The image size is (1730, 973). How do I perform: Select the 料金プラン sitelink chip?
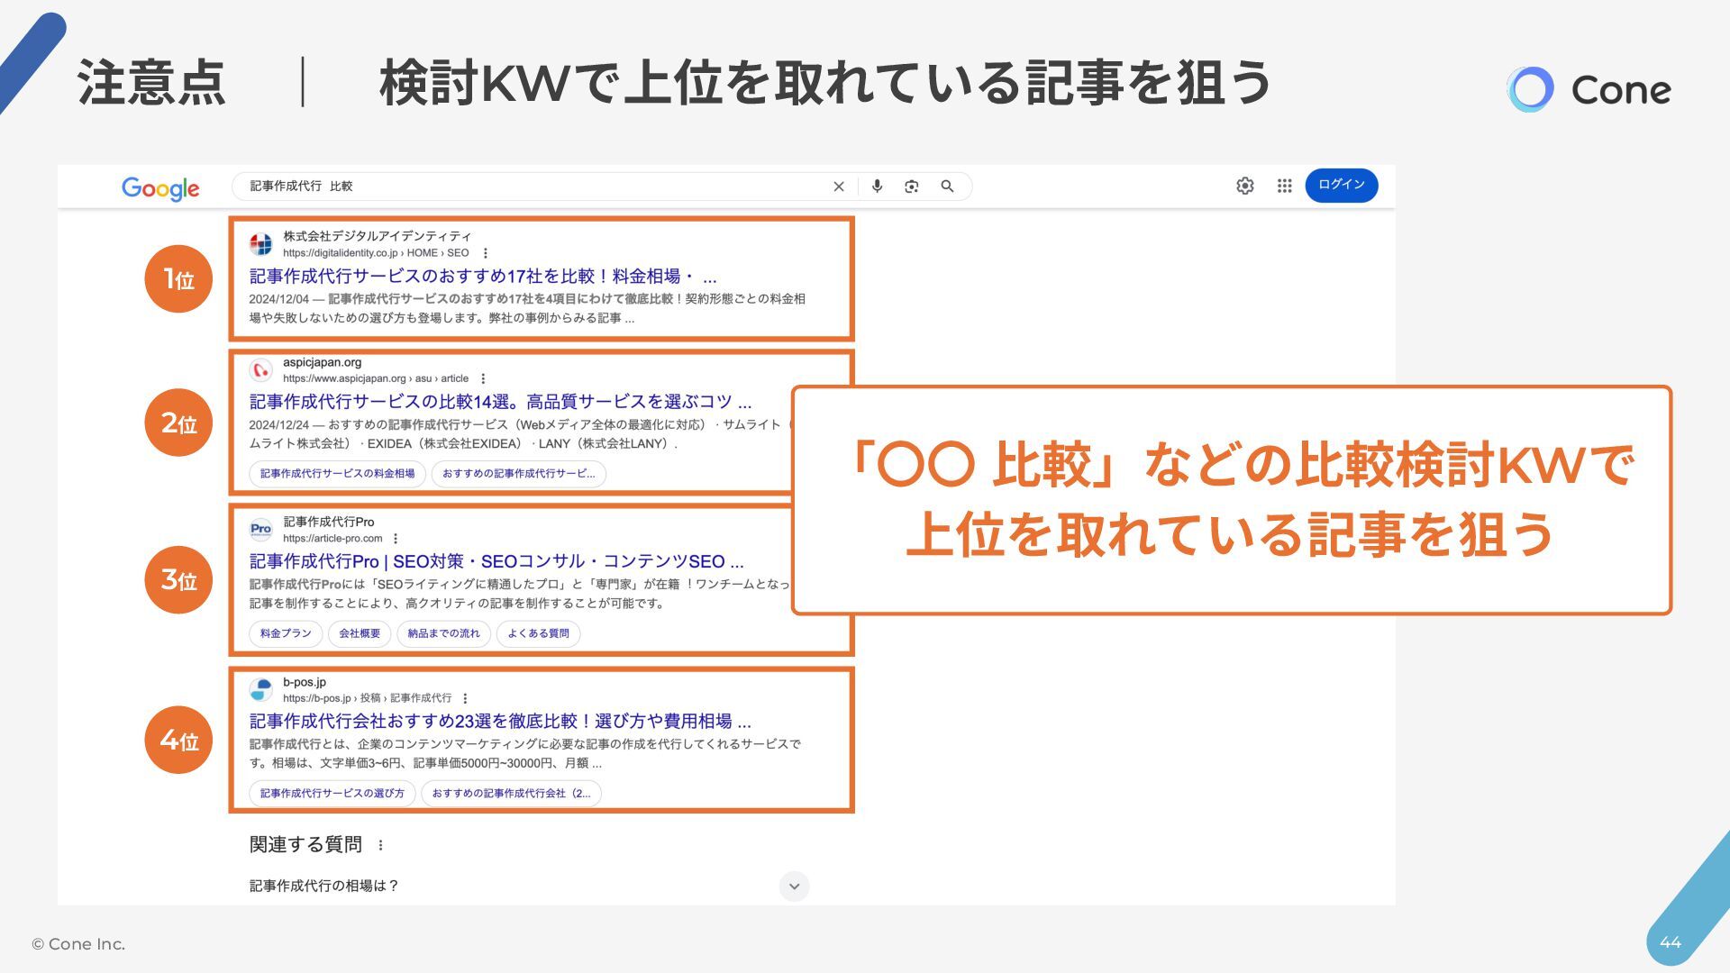click(286, 634)
